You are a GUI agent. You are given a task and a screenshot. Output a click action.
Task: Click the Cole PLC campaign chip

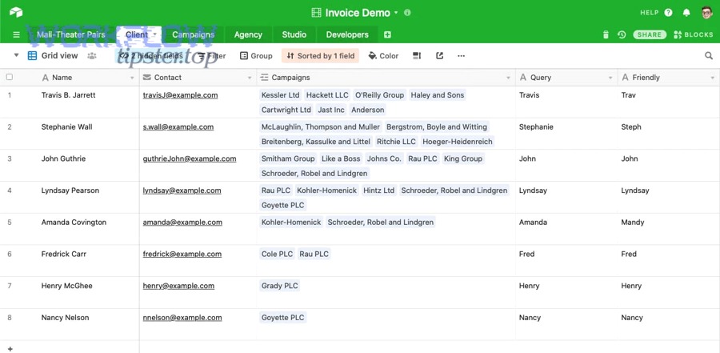(x=277, y=255)
